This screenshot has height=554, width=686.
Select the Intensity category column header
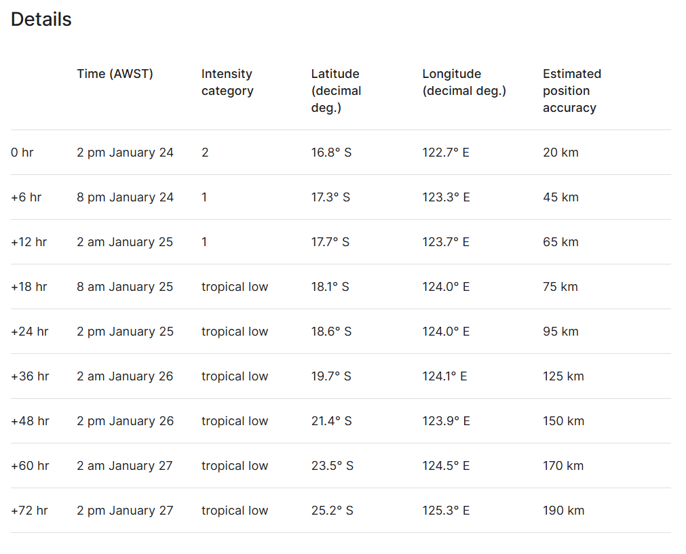coord(227,82)
